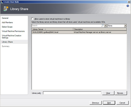Viewport: 131px width, 107px height.
Task: Open Virtual Machine Permissions step
Action: (x=13, y=31)
